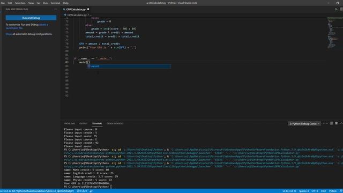Select Python interpreter version in status bar
The image size is (343, 193).
pos(37,191)
